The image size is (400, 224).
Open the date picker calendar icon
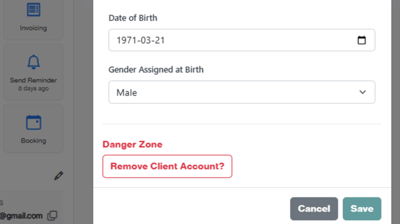(x=361, y=40)
